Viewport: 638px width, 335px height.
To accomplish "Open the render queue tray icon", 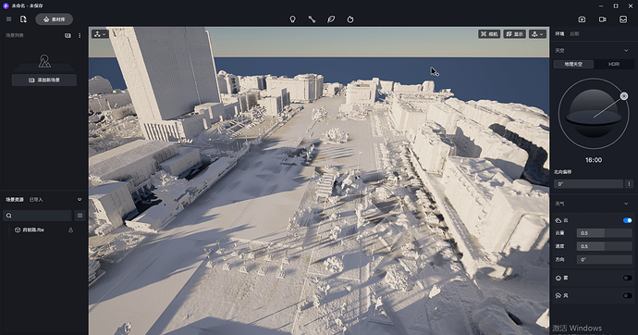I will tap(623, 19).
